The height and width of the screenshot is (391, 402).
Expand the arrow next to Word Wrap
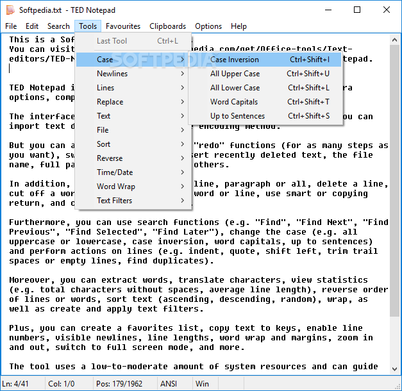(x=182, y=187)
